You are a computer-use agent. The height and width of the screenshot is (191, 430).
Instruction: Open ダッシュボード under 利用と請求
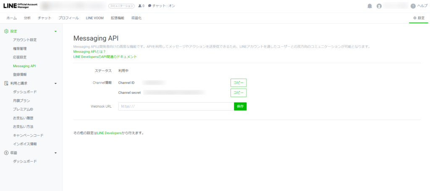tap(25, 92)
